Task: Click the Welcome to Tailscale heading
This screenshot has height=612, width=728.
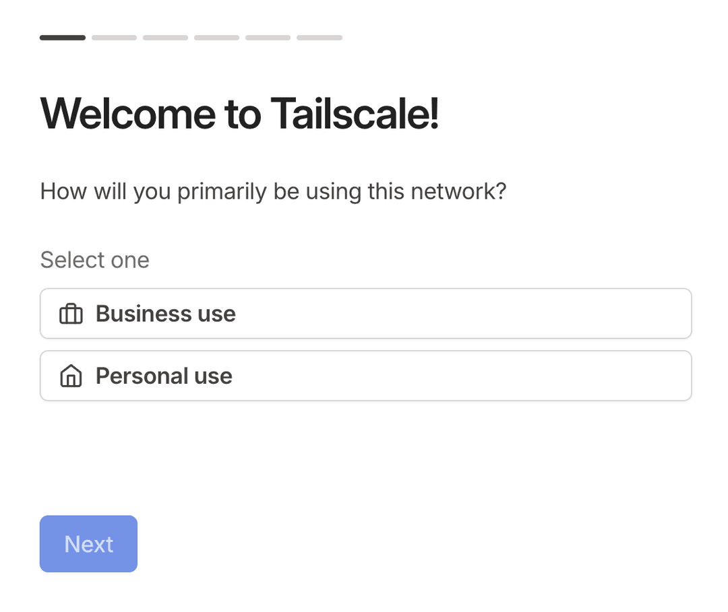Action: click(239, 114)
